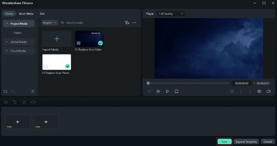
Task: Click the playback progress slider handle
Action: [148, 83]
